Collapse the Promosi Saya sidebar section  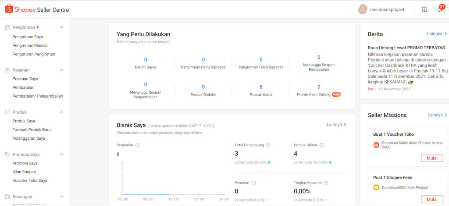(61, 154)
